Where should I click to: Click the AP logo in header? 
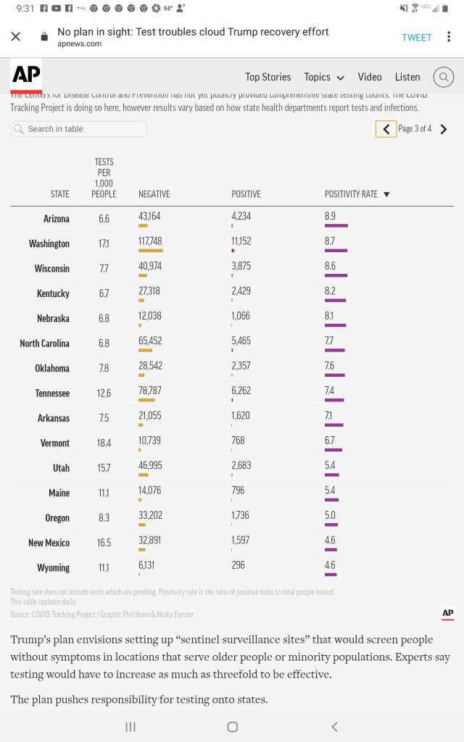(26, 76)
